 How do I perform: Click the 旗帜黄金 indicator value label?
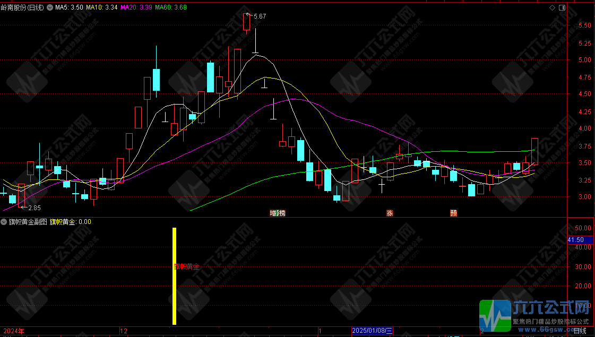tap(70, 222)
